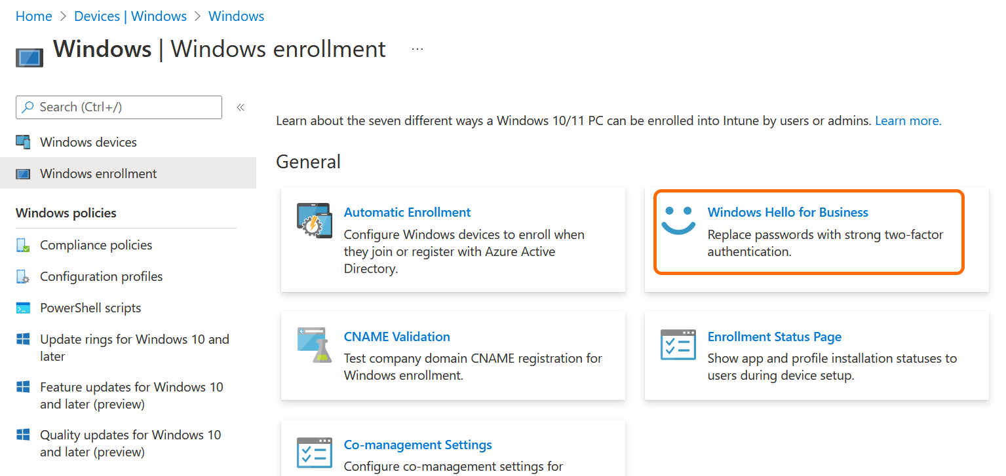Click the Co-management Settings icon

pyautogui.click(x=314, y=452)
